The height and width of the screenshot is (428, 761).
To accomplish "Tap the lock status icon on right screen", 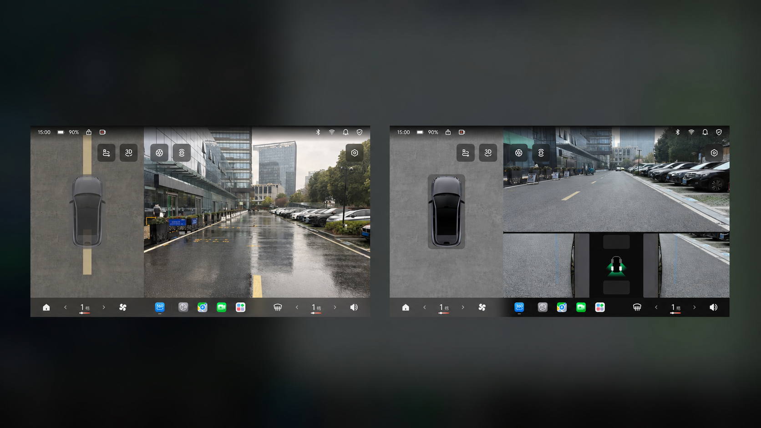I will point(448,132).
